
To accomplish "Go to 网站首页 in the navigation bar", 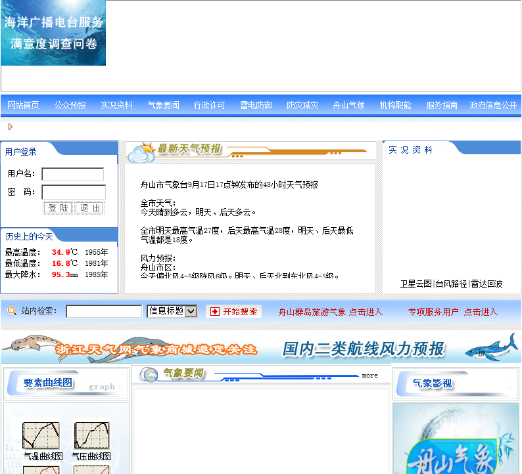I will (23, 106).
